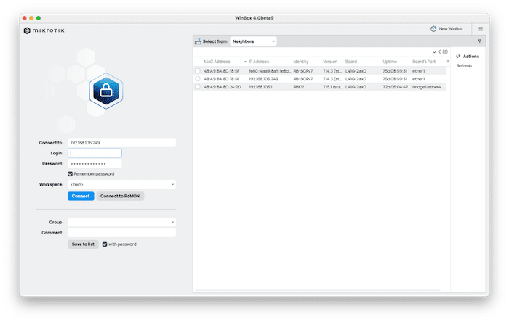Open the column chooser icon in table header

tap(448, 62)
